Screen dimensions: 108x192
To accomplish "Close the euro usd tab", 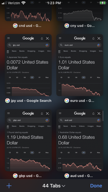I will 99,38.
